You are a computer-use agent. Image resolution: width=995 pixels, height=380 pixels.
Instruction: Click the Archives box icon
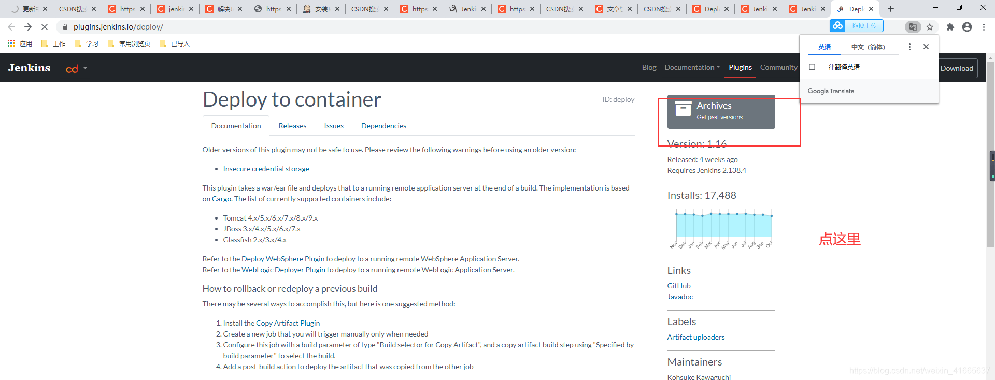[x=683, y=109]
